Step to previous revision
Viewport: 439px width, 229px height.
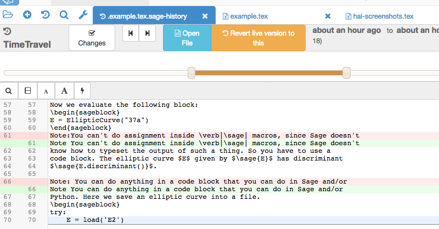pos(131,34)
